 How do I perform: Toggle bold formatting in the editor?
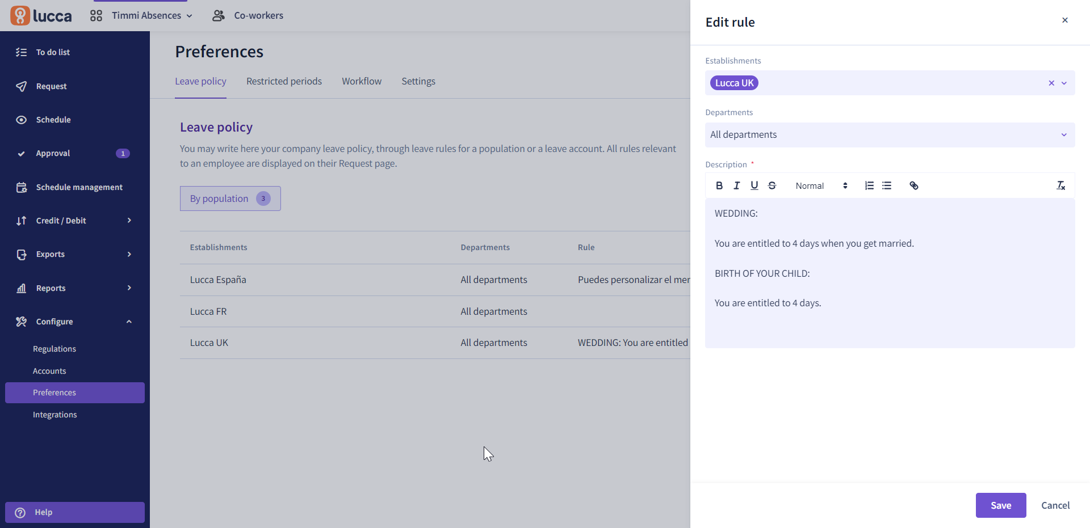click(719, 185)
